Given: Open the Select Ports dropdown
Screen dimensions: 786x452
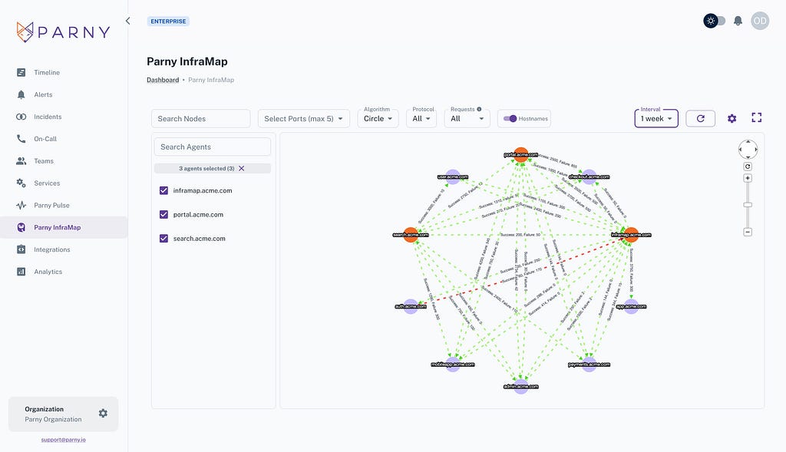Looking at the screenshot, I should [x=304, y=119].
